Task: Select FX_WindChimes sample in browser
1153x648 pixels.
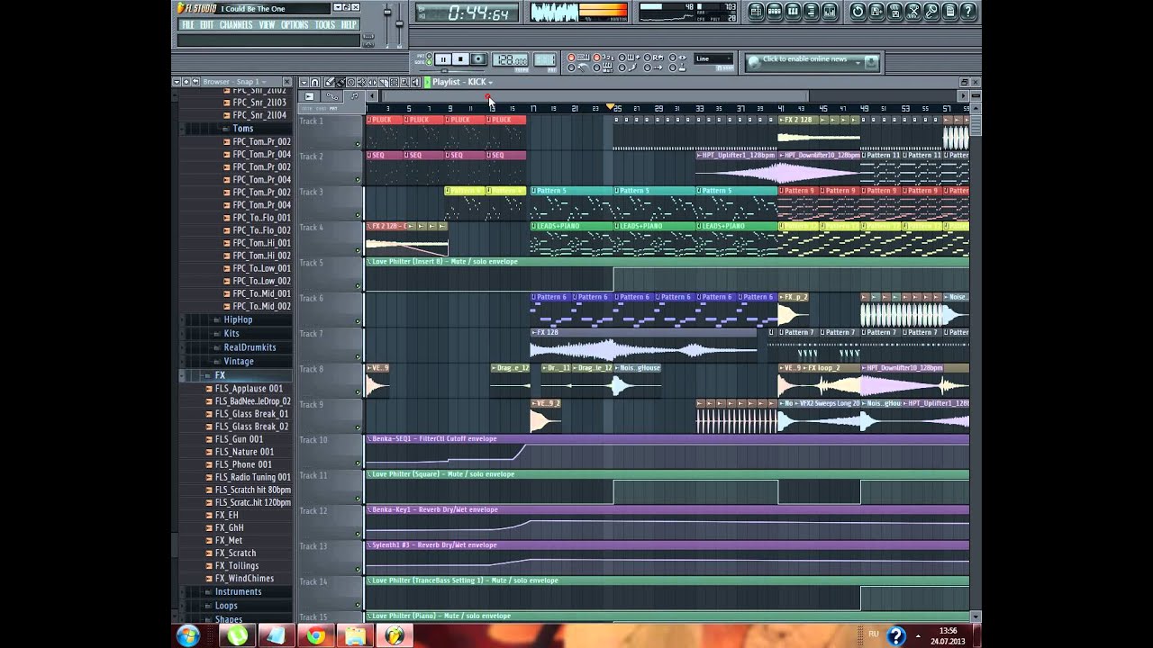Action: (244, 579)
